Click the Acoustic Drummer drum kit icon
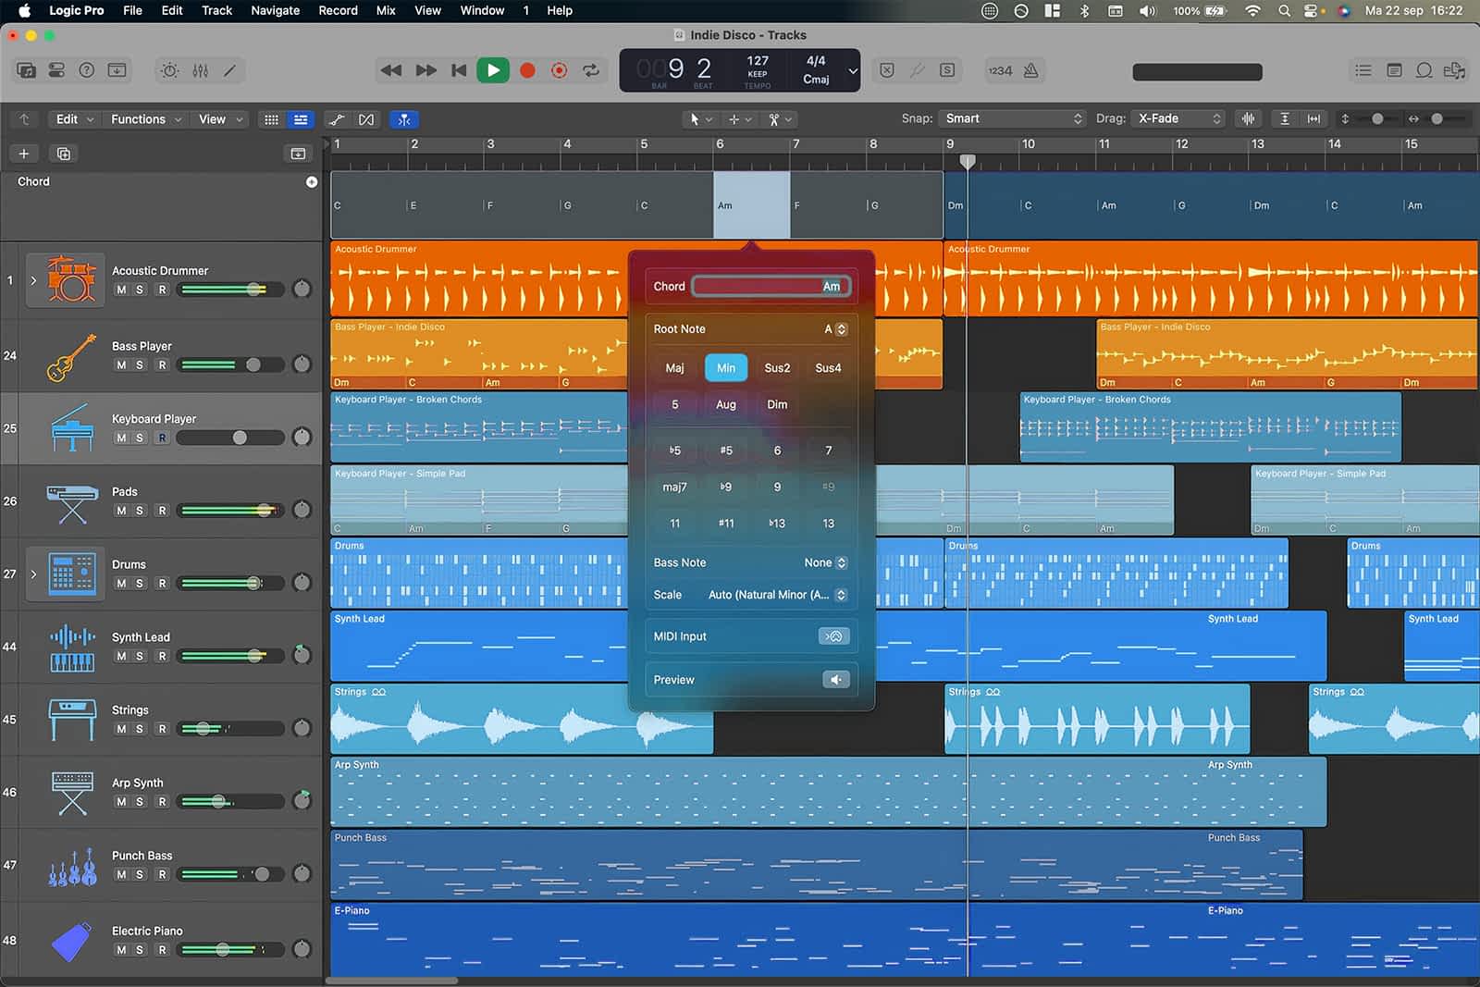1480x987 pixels. point(72,278)
